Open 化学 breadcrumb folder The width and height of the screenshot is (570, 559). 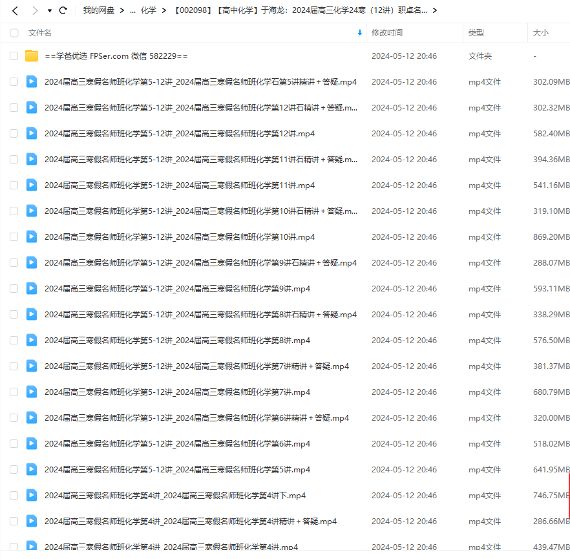click(x=149, y=10)
